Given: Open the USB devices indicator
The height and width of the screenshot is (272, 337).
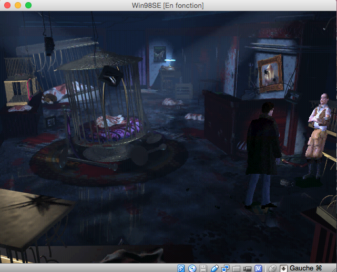Looking at the screenshot, I should point(215,268).
